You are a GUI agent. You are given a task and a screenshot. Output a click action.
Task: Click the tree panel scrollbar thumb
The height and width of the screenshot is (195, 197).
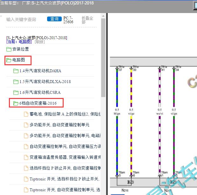coord(103,58)
